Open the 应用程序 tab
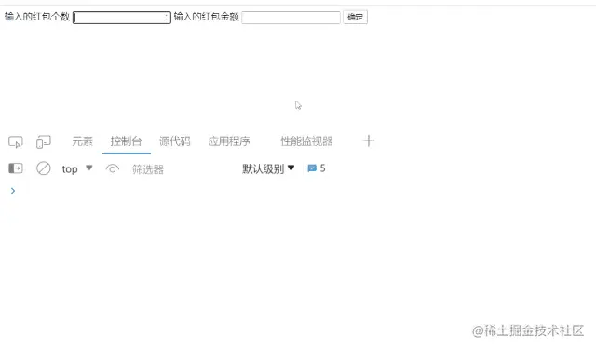 229,141
